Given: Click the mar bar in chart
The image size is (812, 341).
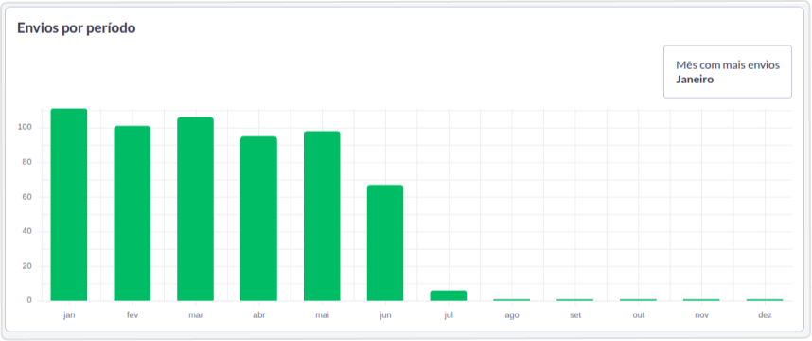Looking at the screenshot, I should click(195, 208).
